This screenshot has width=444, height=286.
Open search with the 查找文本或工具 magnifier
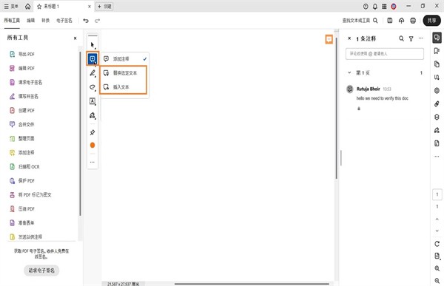click(375, 21)
